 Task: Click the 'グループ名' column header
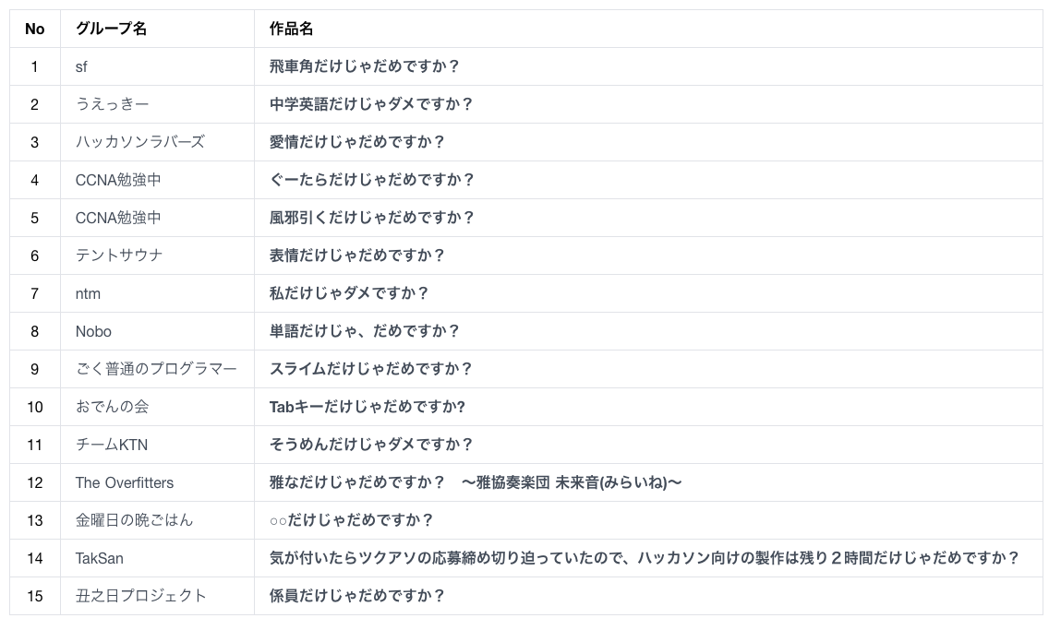[111, 29]
